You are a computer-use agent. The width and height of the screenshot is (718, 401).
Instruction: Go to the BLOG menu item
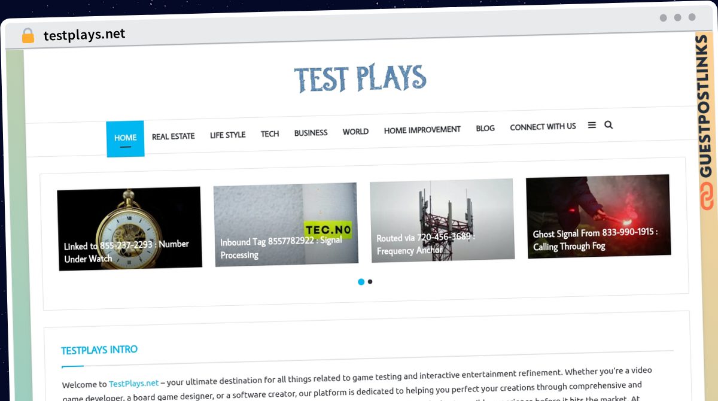point(485,128)
